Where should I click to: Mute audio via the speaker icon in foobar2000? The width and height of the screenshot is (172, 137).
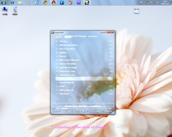pyautogui.click(x=103, y=111)
